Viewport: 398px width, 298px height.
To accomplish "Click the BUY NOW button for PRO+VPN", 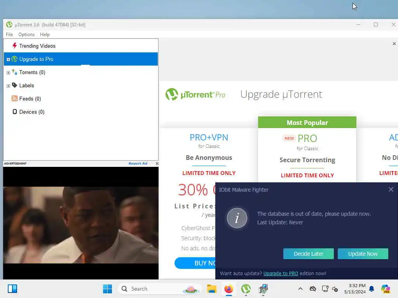I will (195, 263).
